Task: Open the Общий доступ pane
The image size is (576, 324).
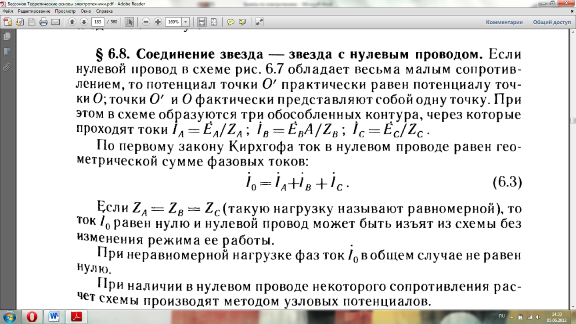Action: [x=552, y=22]
